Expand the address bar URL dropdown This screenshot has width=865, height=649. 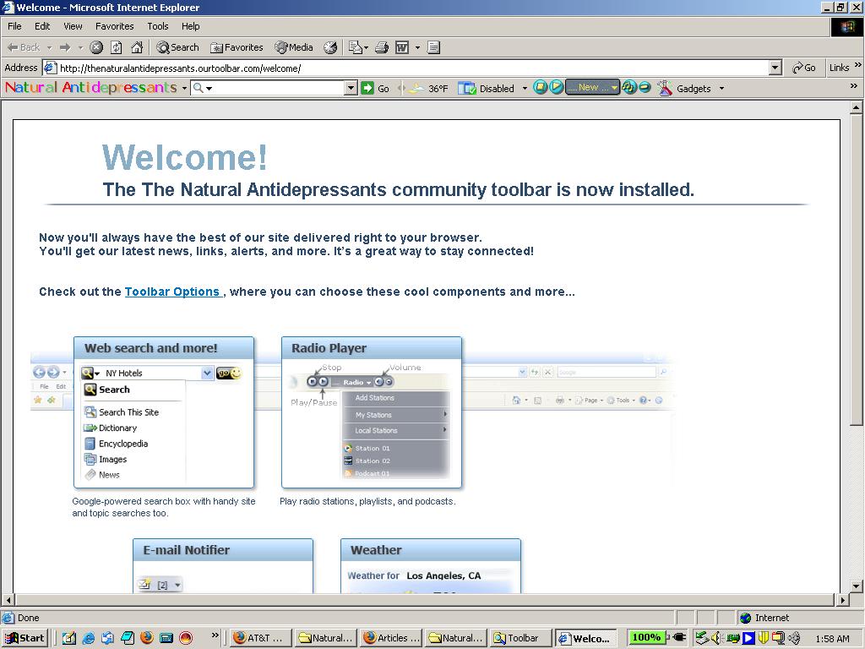(x=775, y=68)
